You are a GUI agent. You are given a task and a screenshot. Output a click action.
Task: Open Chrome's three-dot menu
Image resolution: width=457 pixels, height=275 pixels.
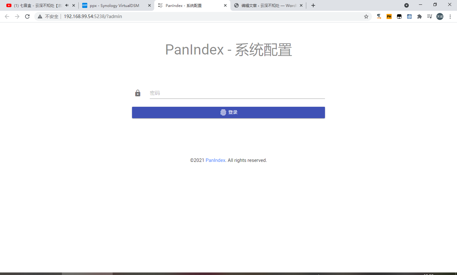(x=450, y=16)
